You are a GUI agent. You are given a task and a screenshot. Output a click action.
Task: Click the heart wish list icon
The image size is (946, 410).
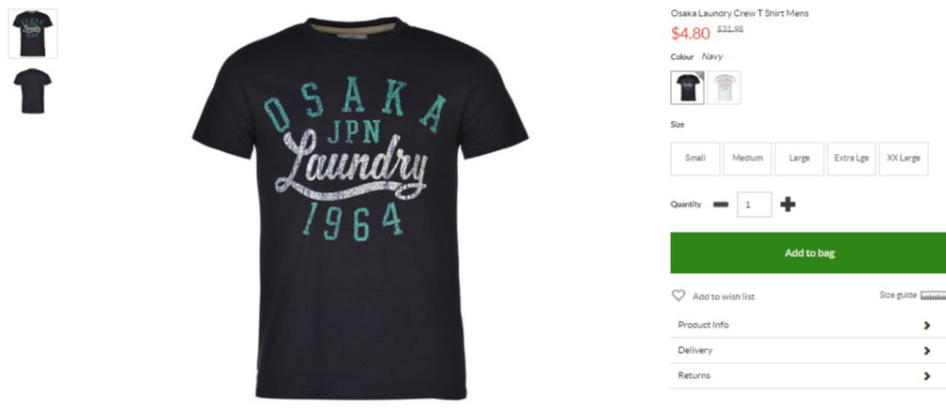click(x=679, y=296)
